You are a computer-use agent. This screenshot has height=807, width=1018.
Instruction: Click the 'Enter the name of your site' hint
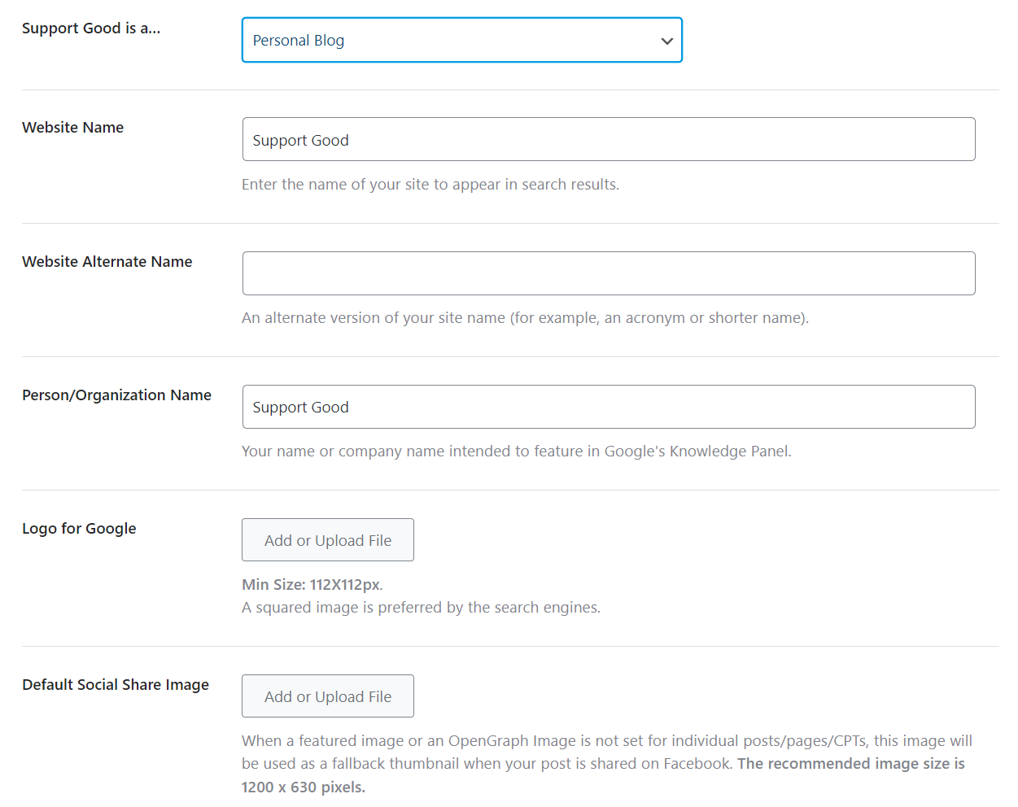click(x=430, y=185)
